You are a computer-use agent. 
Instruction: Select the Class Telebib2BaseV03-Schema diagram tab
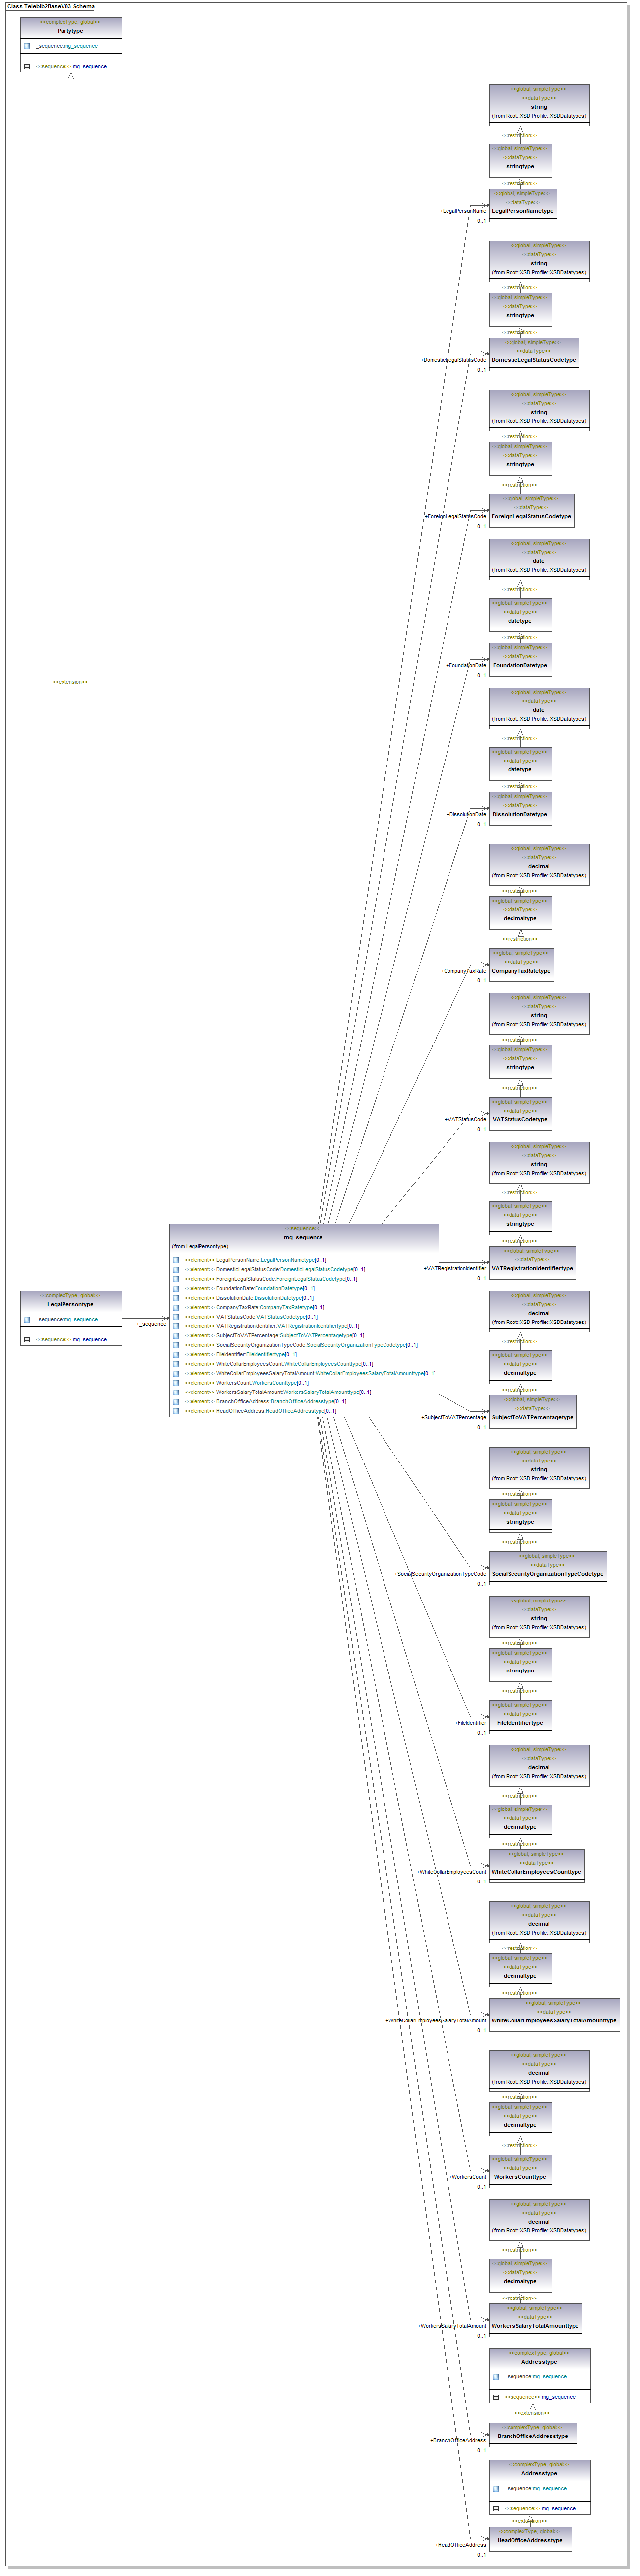[50, 7]
